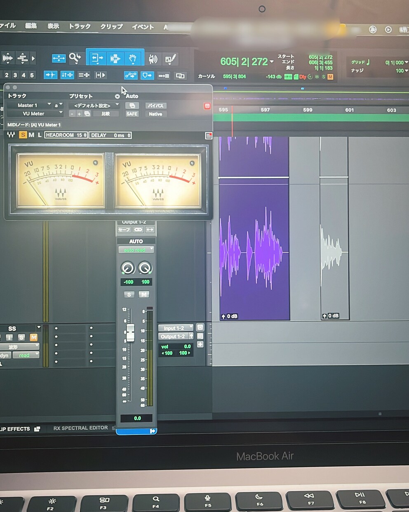Click the track height zoom icon
Image resolution: width=409 pixels, height=512 pixels.
22,58
